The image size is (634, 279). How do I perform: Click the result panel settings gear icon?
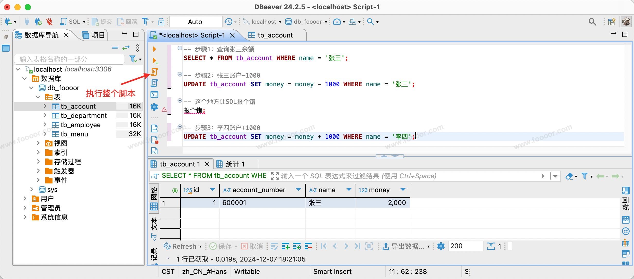(x=441, y=246)
